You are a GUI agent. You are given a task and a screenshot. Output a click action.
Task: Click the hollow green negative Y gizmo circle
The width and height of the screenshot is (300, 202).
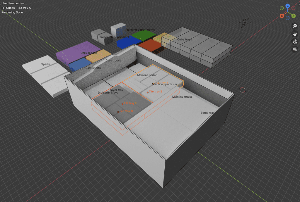[x=282, y=8]
